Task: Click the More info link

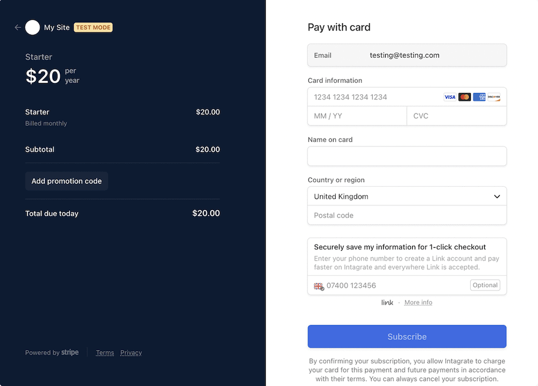Action: pyautogui.click(x=418, y=303)
